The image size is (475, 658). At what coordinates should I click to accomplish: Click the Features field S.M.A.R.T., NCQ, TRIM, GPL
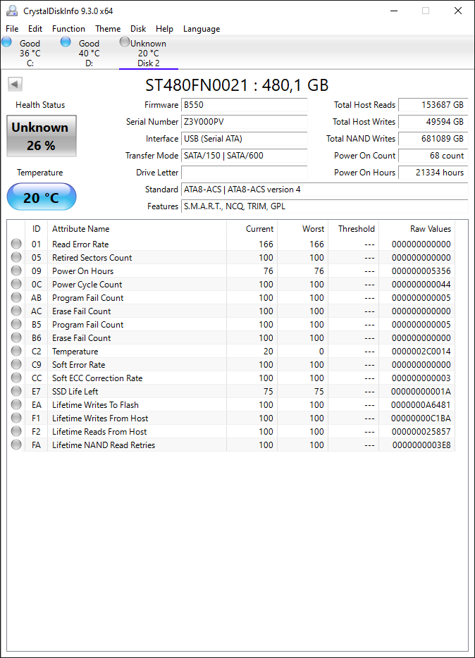pyautogui.click(x=325, y=206)
